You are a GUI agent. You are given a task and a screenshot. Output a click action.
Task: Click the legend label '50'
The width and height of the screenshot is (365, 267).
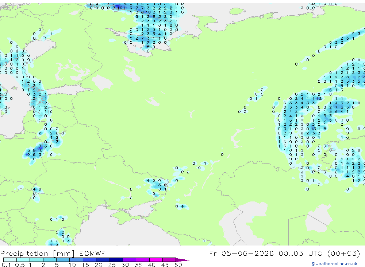click(178, 265)
